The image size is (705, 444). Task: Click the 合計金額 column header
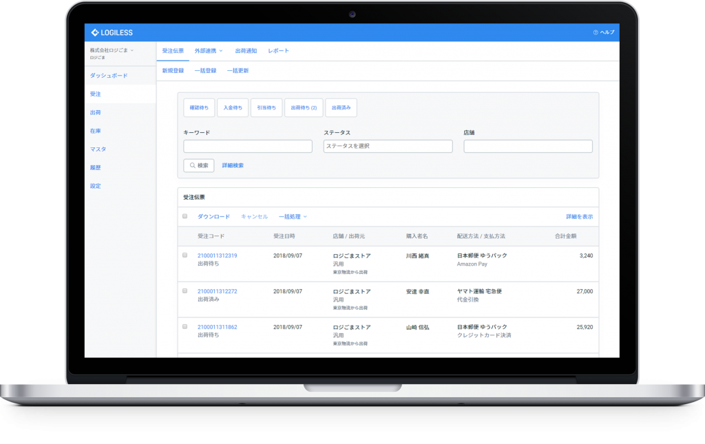pyautogui.click(x=566, y=236)
